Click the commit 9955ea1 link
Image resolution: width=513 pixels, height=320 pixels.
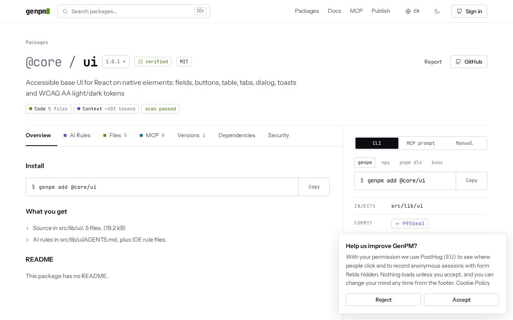[410, 224]
